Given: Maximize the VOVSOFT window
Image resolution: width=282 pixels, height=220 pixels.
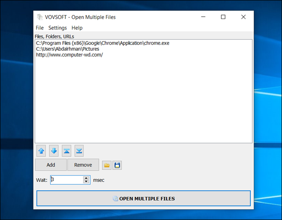Looking at the screenshot, I should [223, 17].
